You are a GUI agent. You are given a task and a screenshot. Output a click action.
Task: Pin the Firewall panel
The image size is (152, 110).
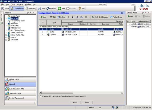pyautogui.click(x=31, y=13)
